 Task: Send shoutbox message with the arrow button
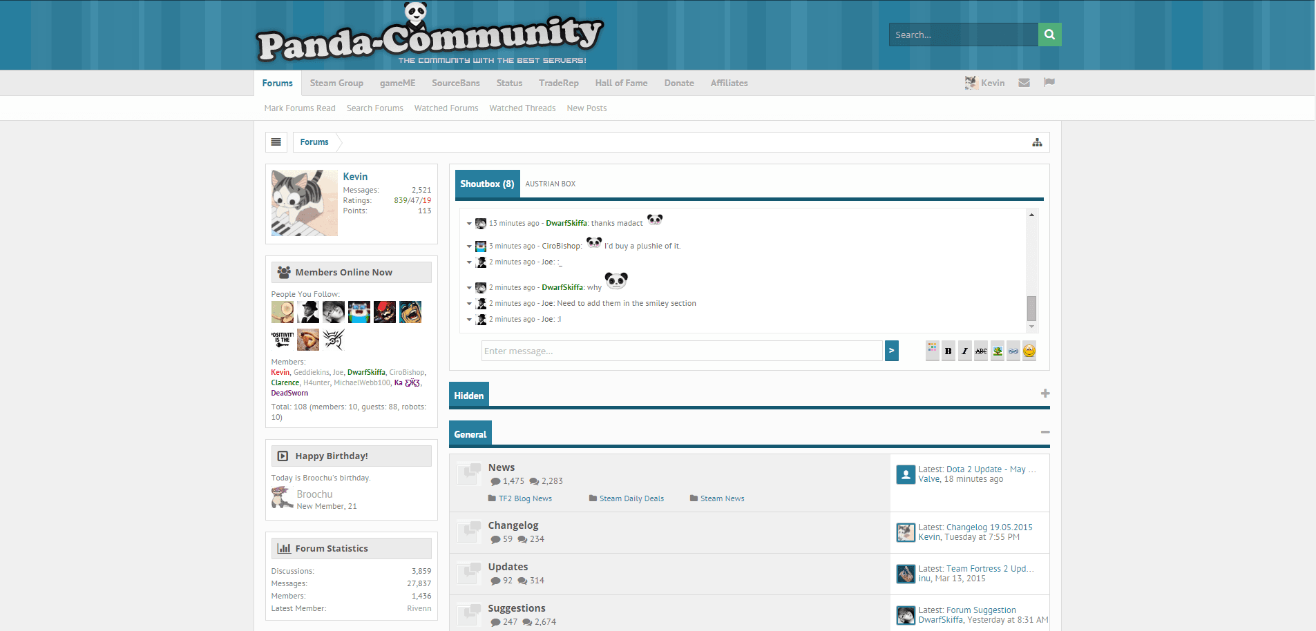click(891, 351)
